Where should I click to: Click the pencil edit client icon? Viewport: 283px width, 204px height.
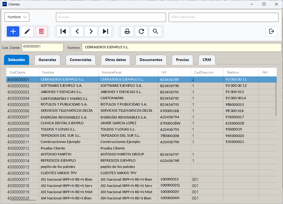coord(27,31)
